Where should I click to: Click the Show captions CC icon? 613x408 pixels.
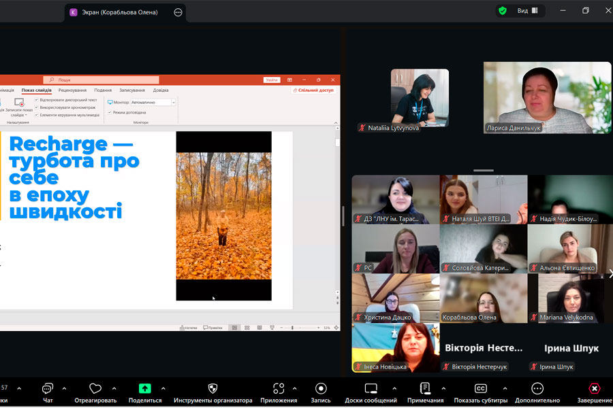coord(480,388)
